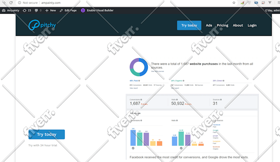Click 'Try with 24 hour trial' text
This screenshot has width=280, height=162.
pyautogui.click(x=43, y=145)
